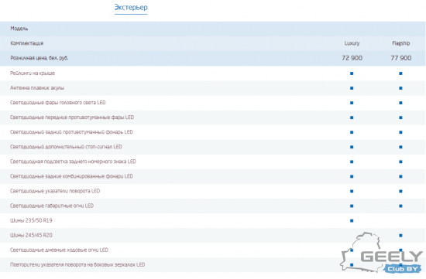Click Luxury marker for указатели поворота LED
This screenshot has width=426, height=279.
[x=352, y=191]
